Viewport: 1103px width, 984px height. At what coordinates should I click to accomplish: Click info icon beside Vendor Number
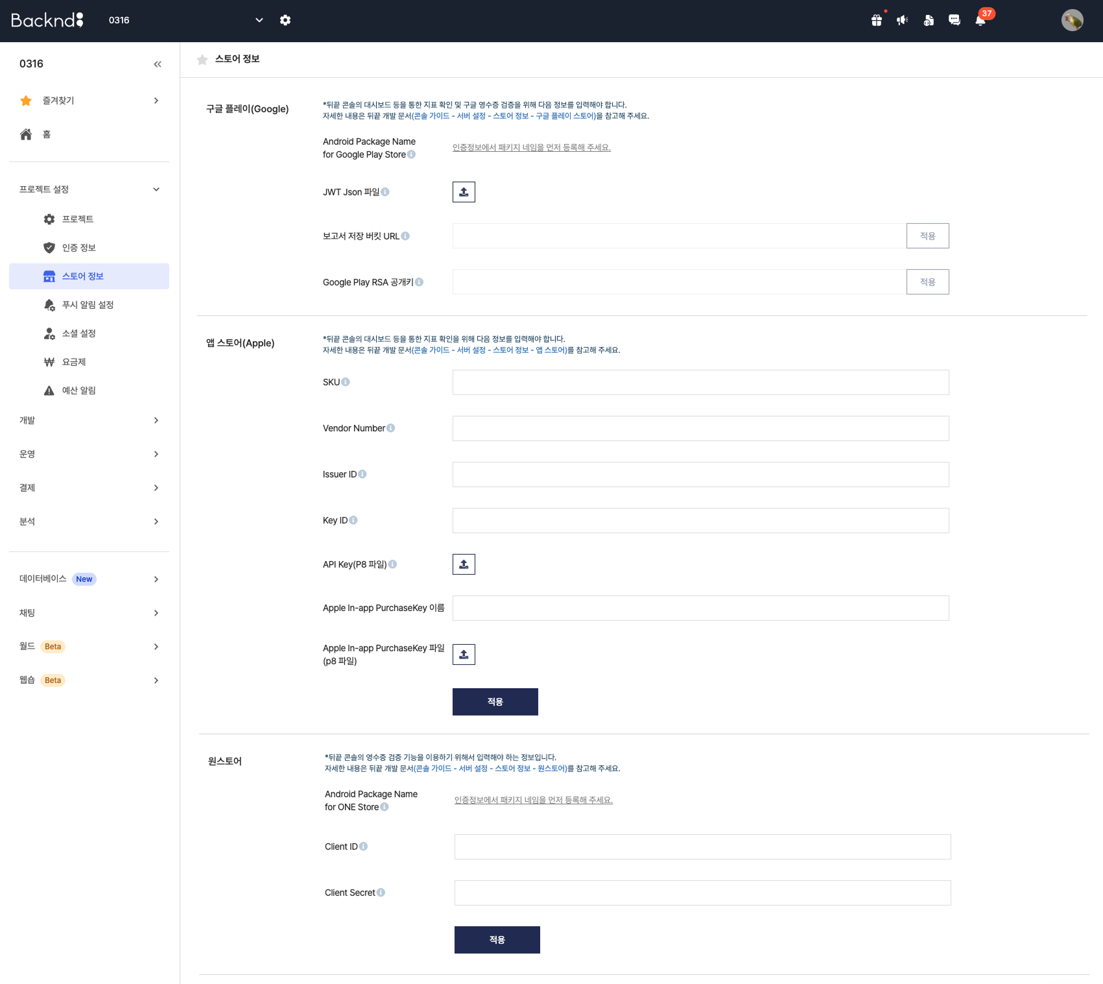[x=391, y=428]
